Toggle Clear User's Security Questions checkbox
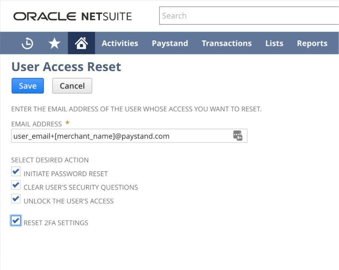The width and height of the screenshot is (339, 270). point(16,185)
